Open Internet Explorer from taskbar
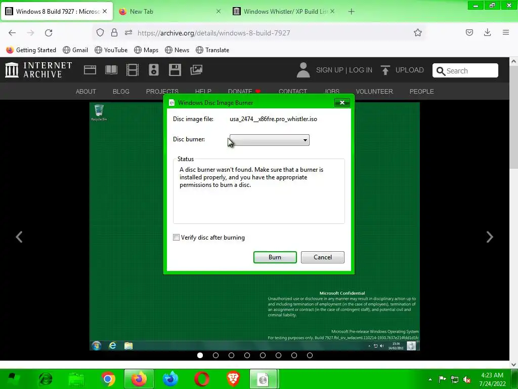Viewport: 518px width, 389px height. 45,379
